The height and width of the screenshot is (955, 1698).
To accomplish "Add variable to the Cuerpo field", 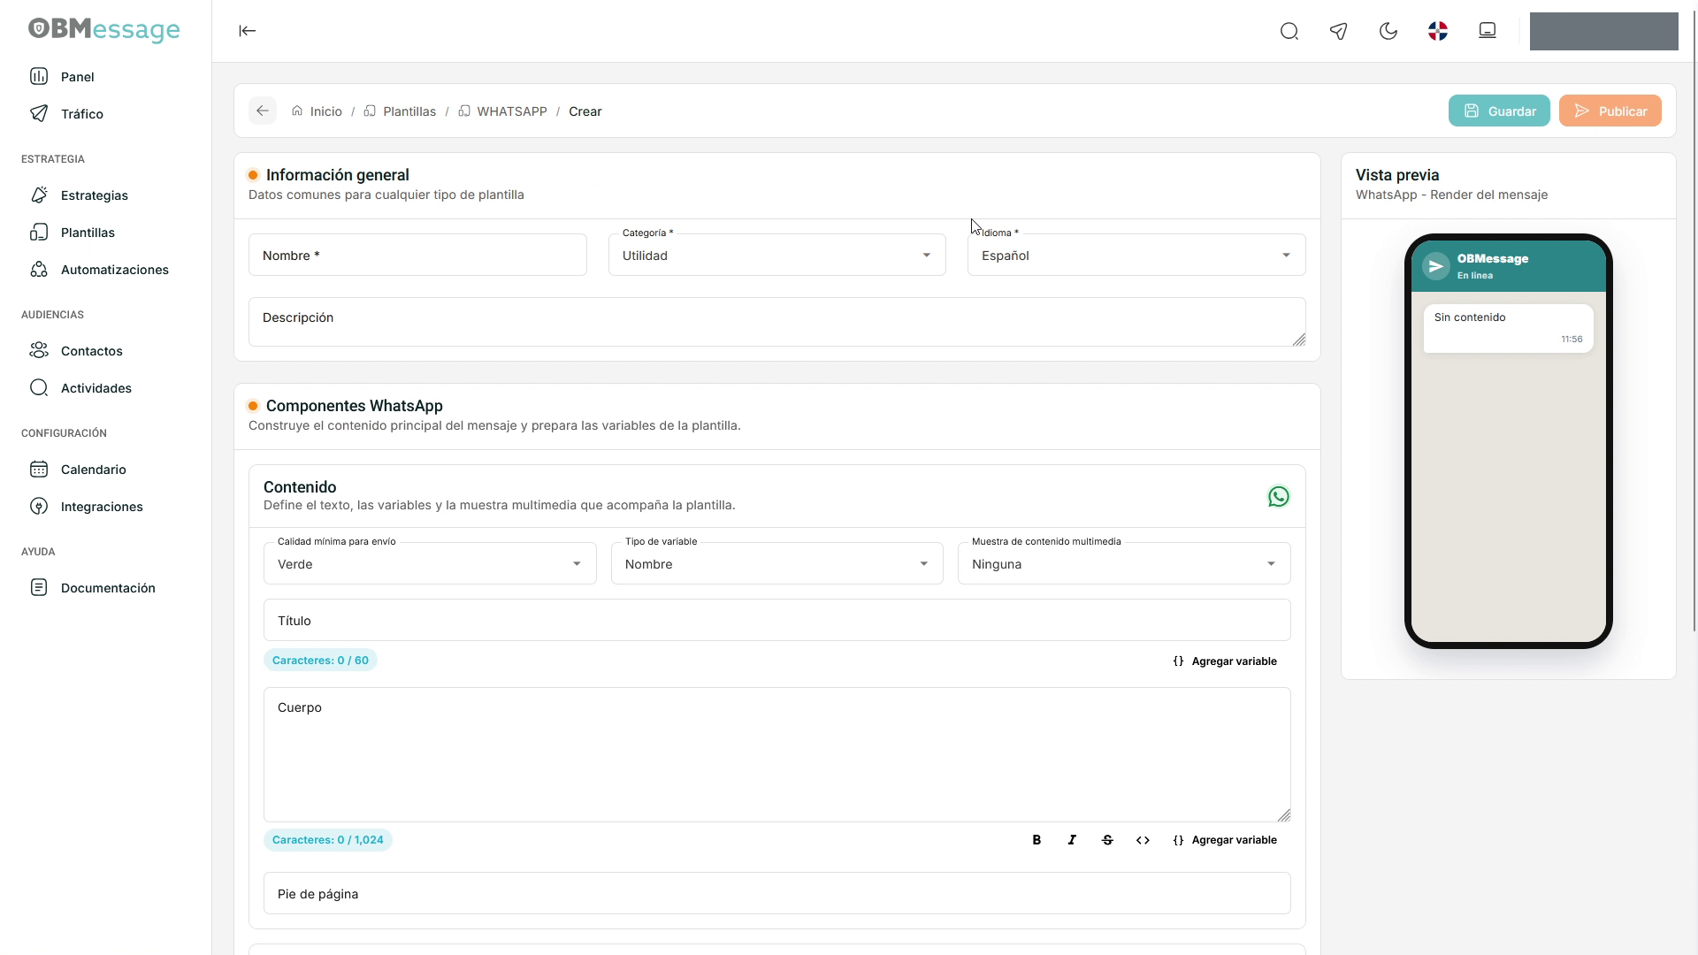I will [1225, 840].
